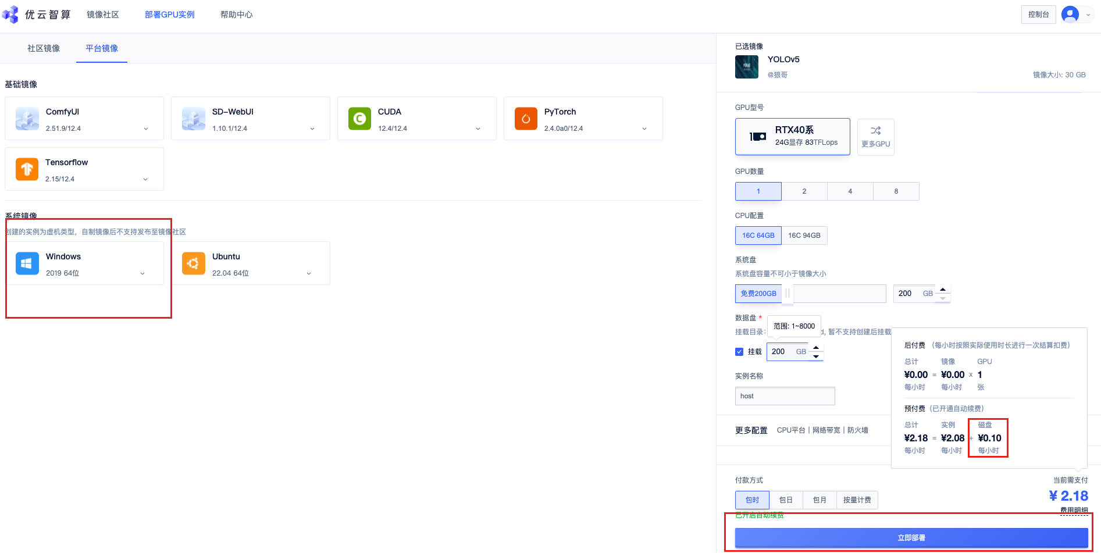Uncheck the data disk mount checkbox
Screen dimensions: 1101x553
coord(739,352)
